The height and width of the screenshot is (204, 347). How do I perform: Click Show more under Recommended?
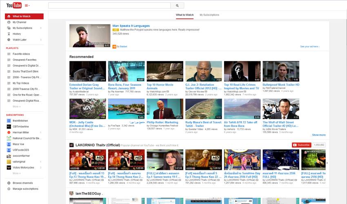319,135
